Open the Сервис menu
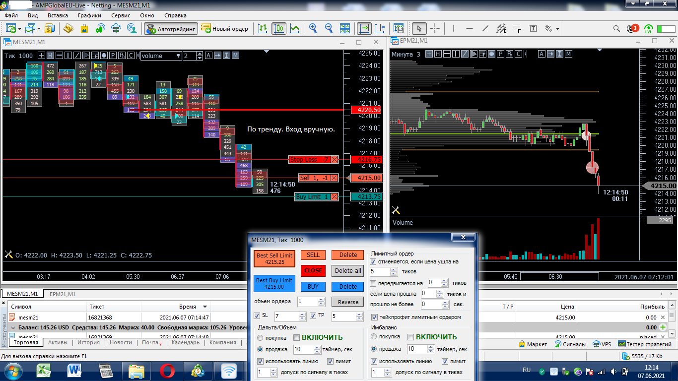 [x=121, y=15]
